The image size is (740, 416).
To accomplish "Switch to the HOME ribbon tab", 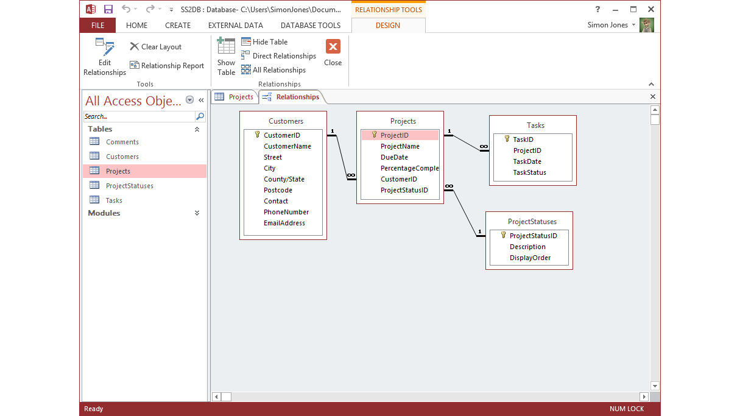I will (137, 25).
